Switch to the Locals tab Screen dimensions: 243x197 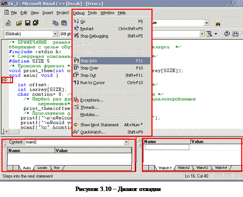point(42,168)
